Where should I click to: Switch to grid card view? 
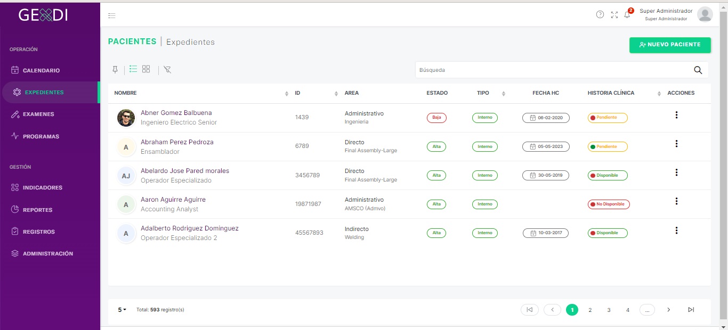(x=146, y=69)
